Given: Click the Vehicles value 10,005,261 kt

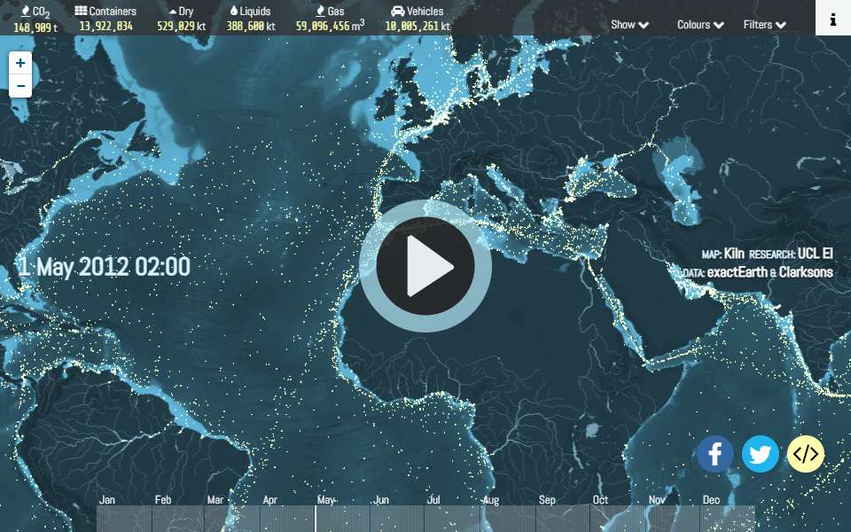Looking at the screenshot, I should [x=418, y=26].
